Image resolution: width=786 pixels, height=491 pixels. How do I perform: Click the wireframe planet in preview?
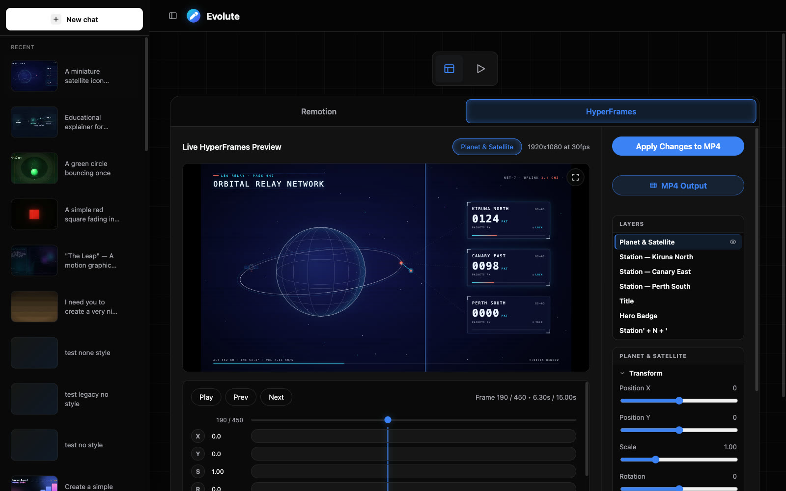click(x=321, y=272)
